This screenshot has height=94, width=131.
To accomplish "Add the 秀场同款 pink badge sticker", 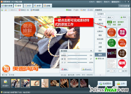I will (122, 33).
